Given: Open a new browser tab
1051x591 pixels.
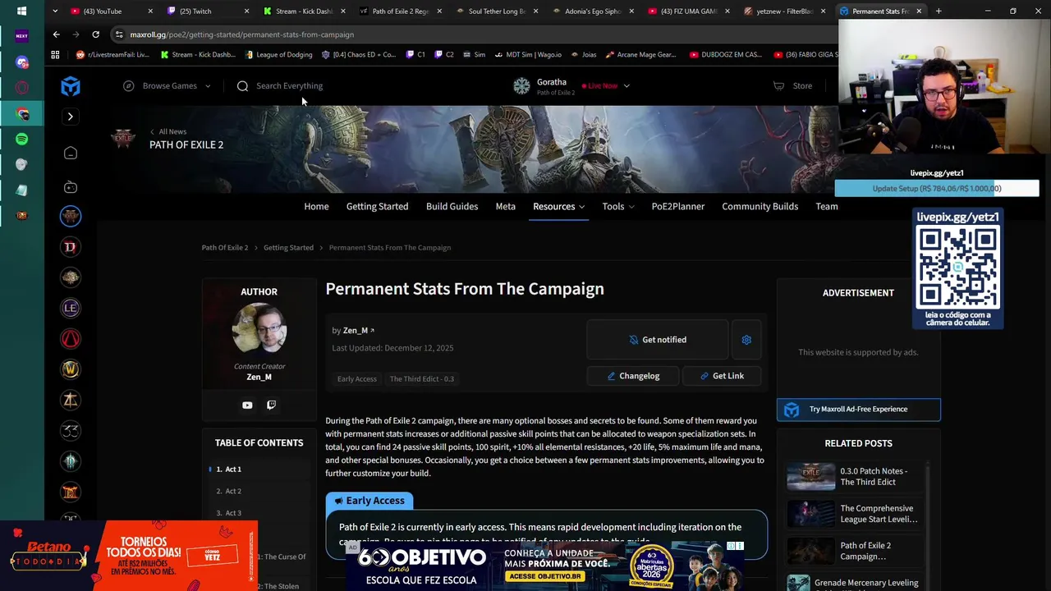Looking at the screenshot, I should tap(939, 11).
